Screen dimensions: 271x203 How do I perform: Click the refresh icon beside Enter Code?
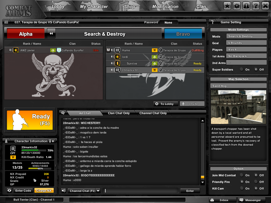[9, 191]
